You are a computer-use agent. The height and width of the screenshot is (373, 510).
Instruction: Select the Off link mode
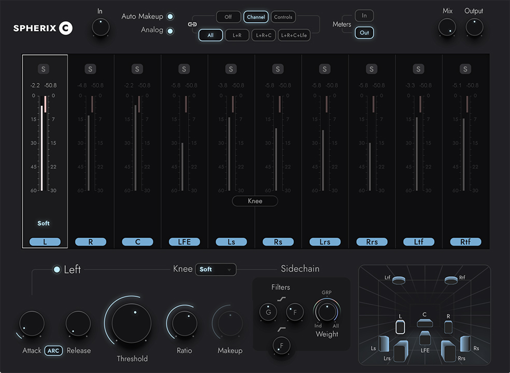point(229,17)
